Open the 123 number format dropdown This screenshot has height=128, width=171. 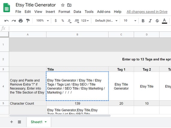click(85, 21)
